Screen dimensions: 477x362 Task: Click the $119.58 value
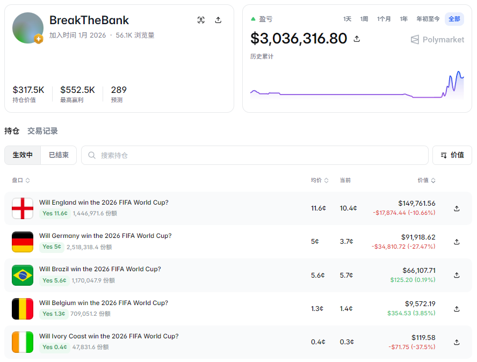click(x=423, y=338)
